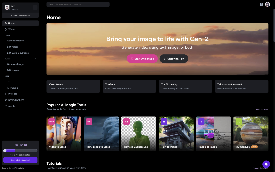Click the Beta tag on 3D Capture
Screen dimensions: 275x172
point(254,147)
